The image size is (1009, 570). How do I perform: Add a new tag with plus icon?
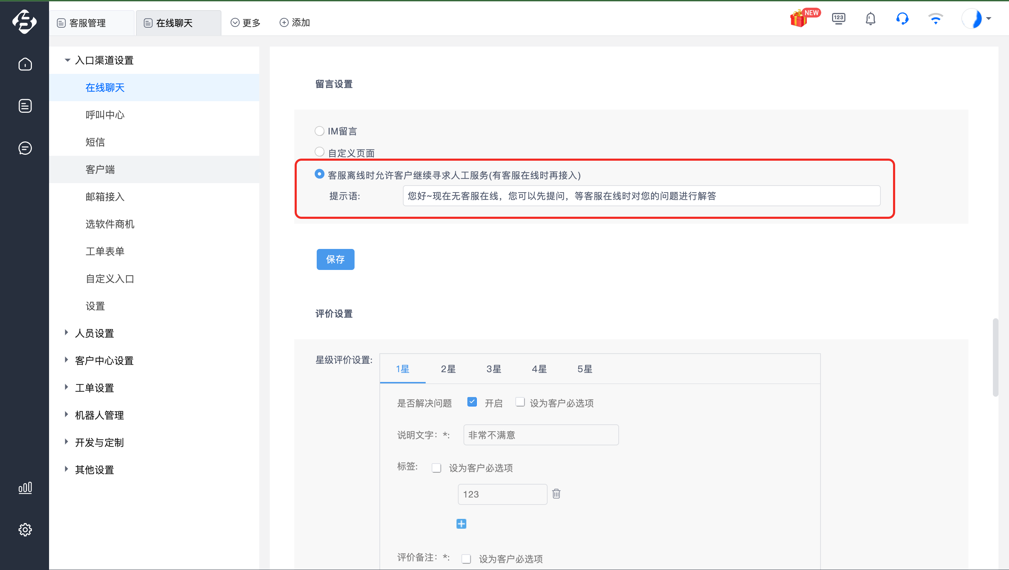[461, 524]
